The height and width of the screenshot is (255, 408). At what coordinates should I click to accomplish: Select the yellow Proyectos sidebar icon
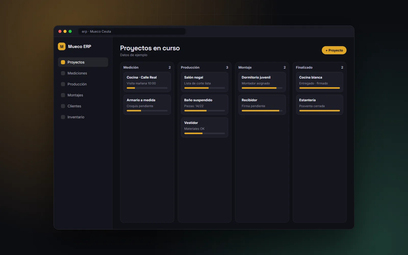tap(63, 62)
